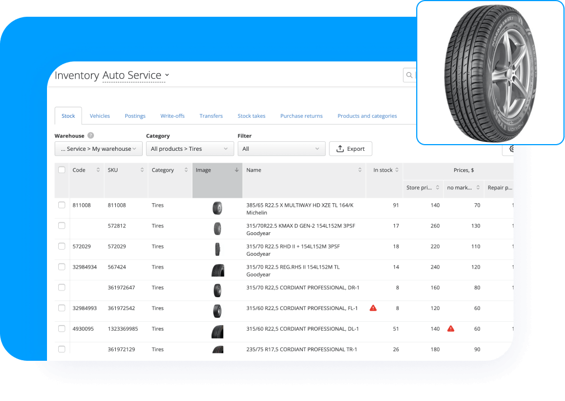Open the Auto Service title chevron menu
This screenshot has width=565, height=401.
(x=167, y=75)
